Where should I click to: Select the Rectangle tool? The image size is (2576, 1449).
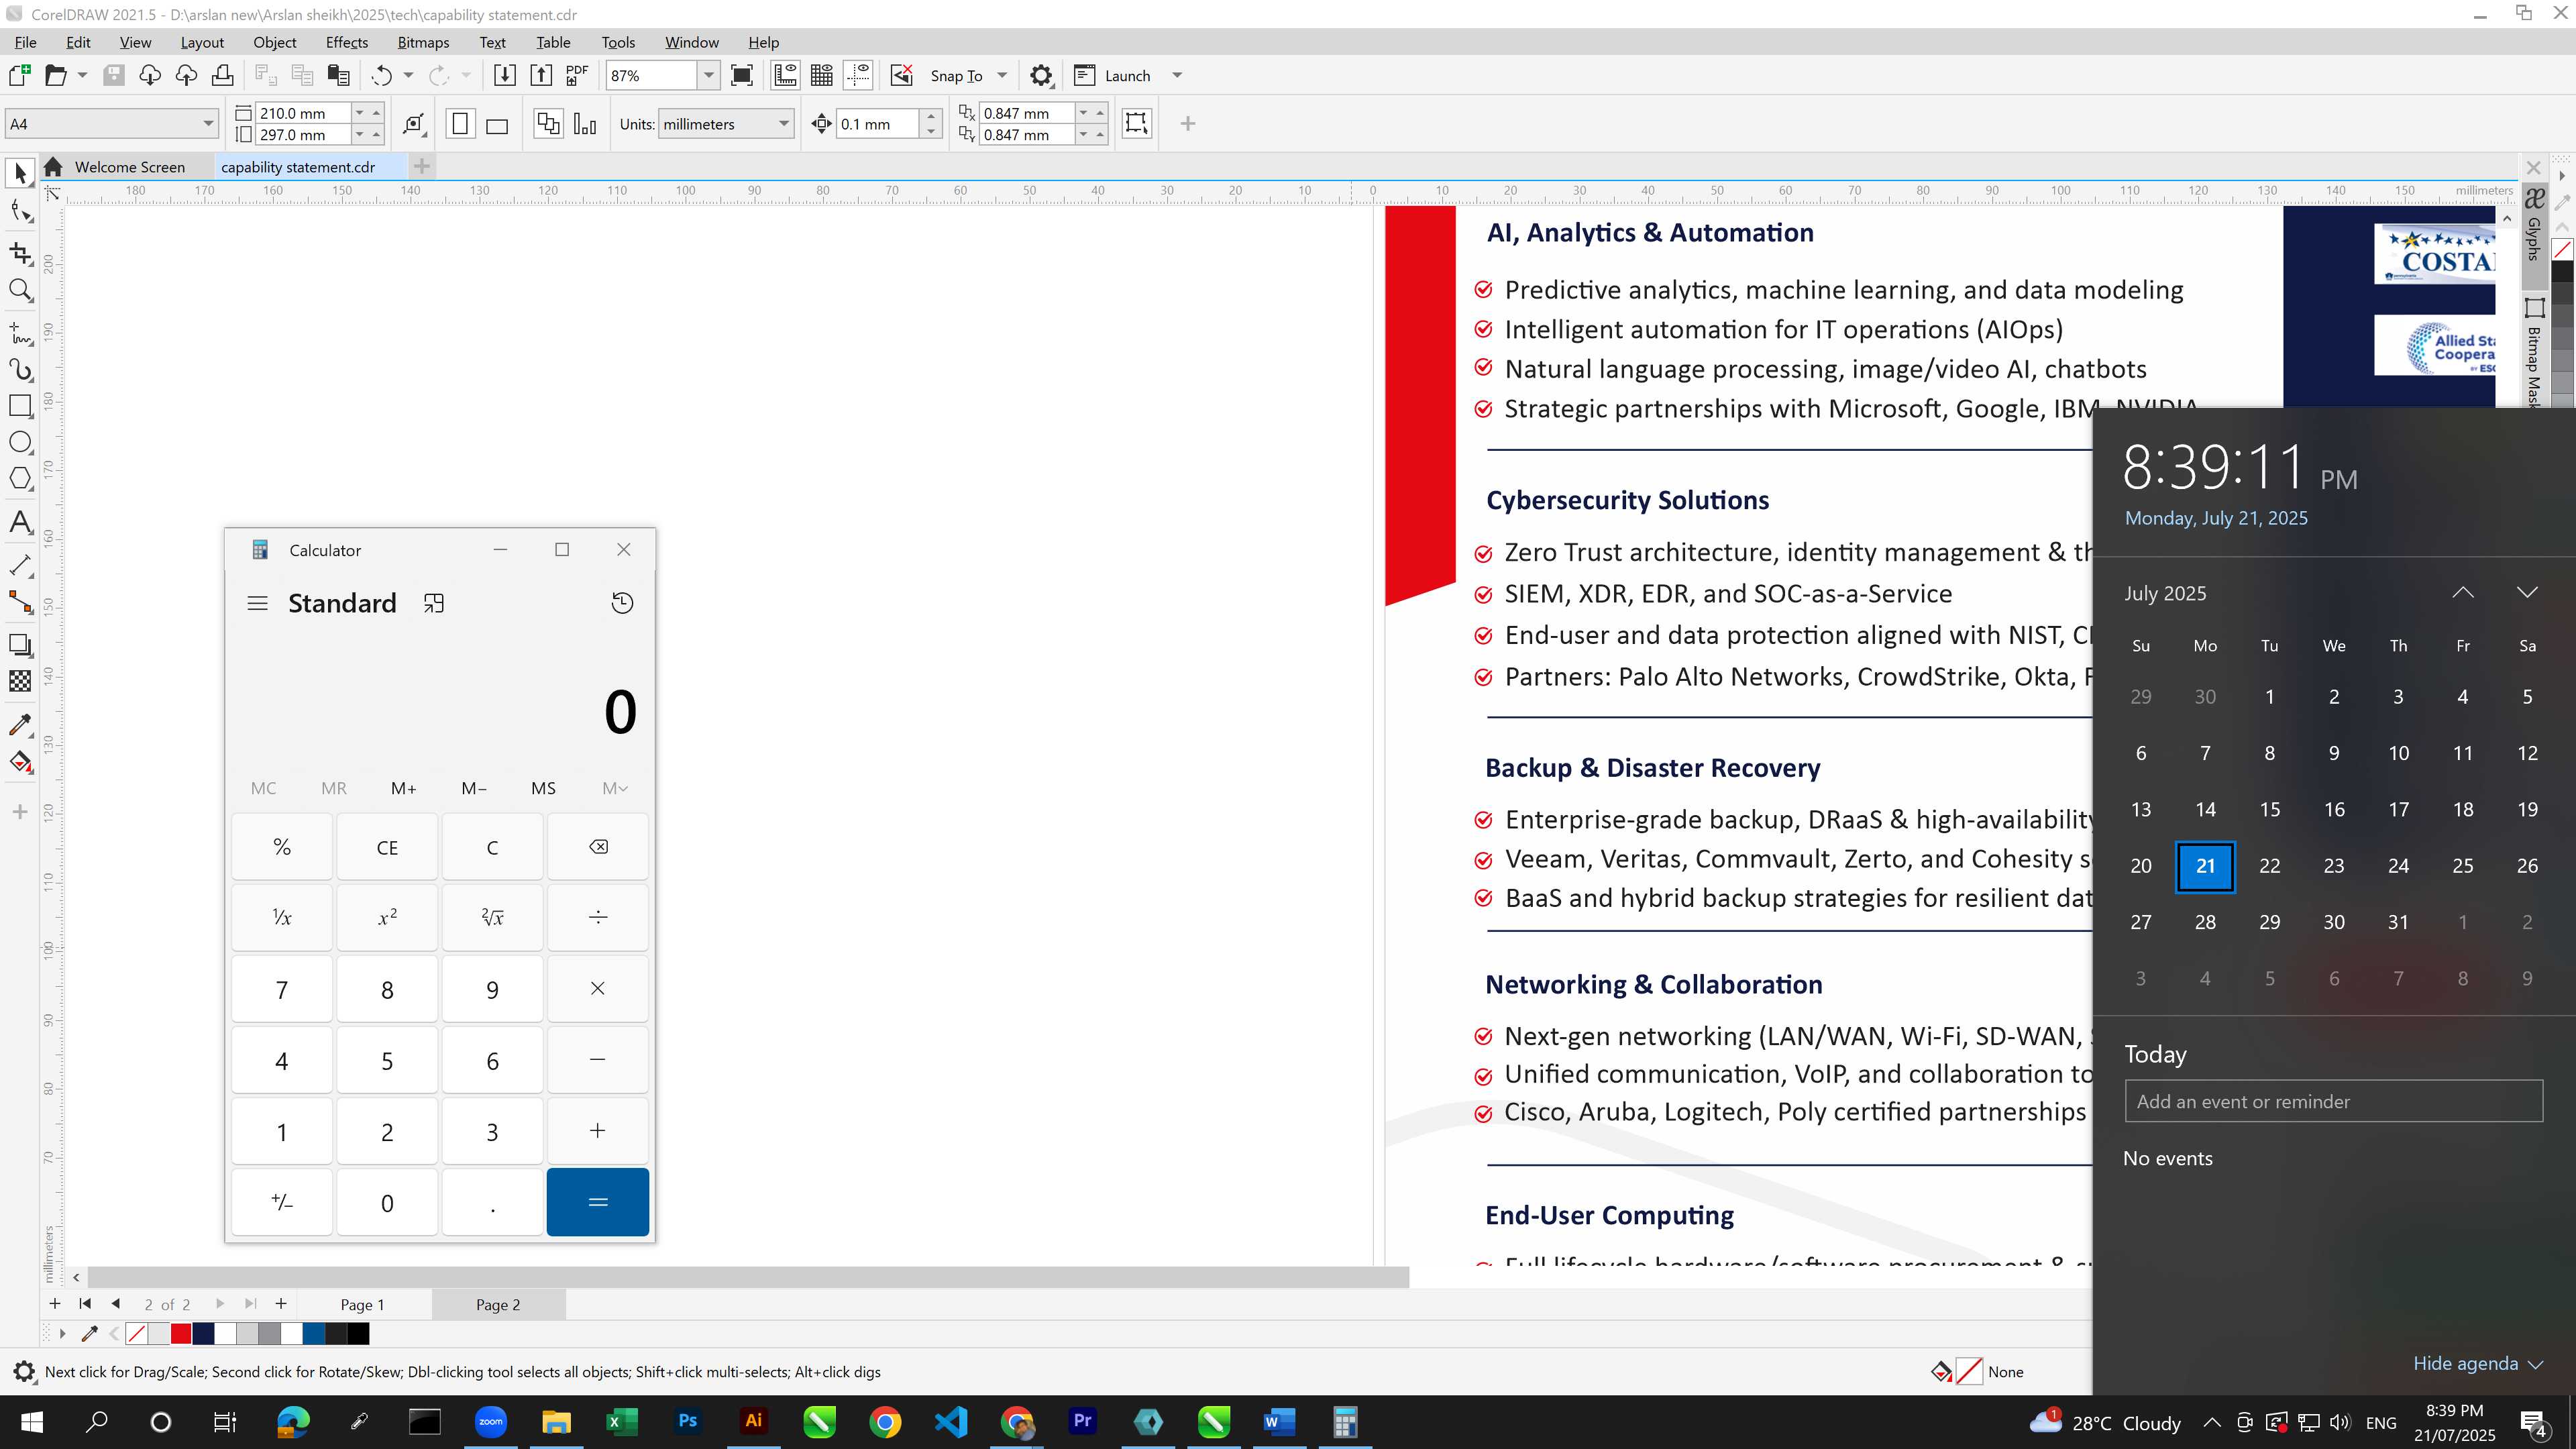pos(20,406)
